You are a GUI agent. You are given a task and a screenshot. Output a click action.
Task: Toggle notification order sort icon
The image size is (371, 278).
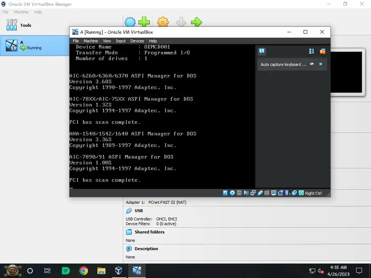pos(312,51)
